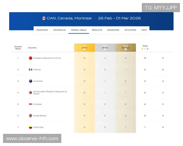
Task: Click the Gold column header
Action: click(x=84, y=48)
